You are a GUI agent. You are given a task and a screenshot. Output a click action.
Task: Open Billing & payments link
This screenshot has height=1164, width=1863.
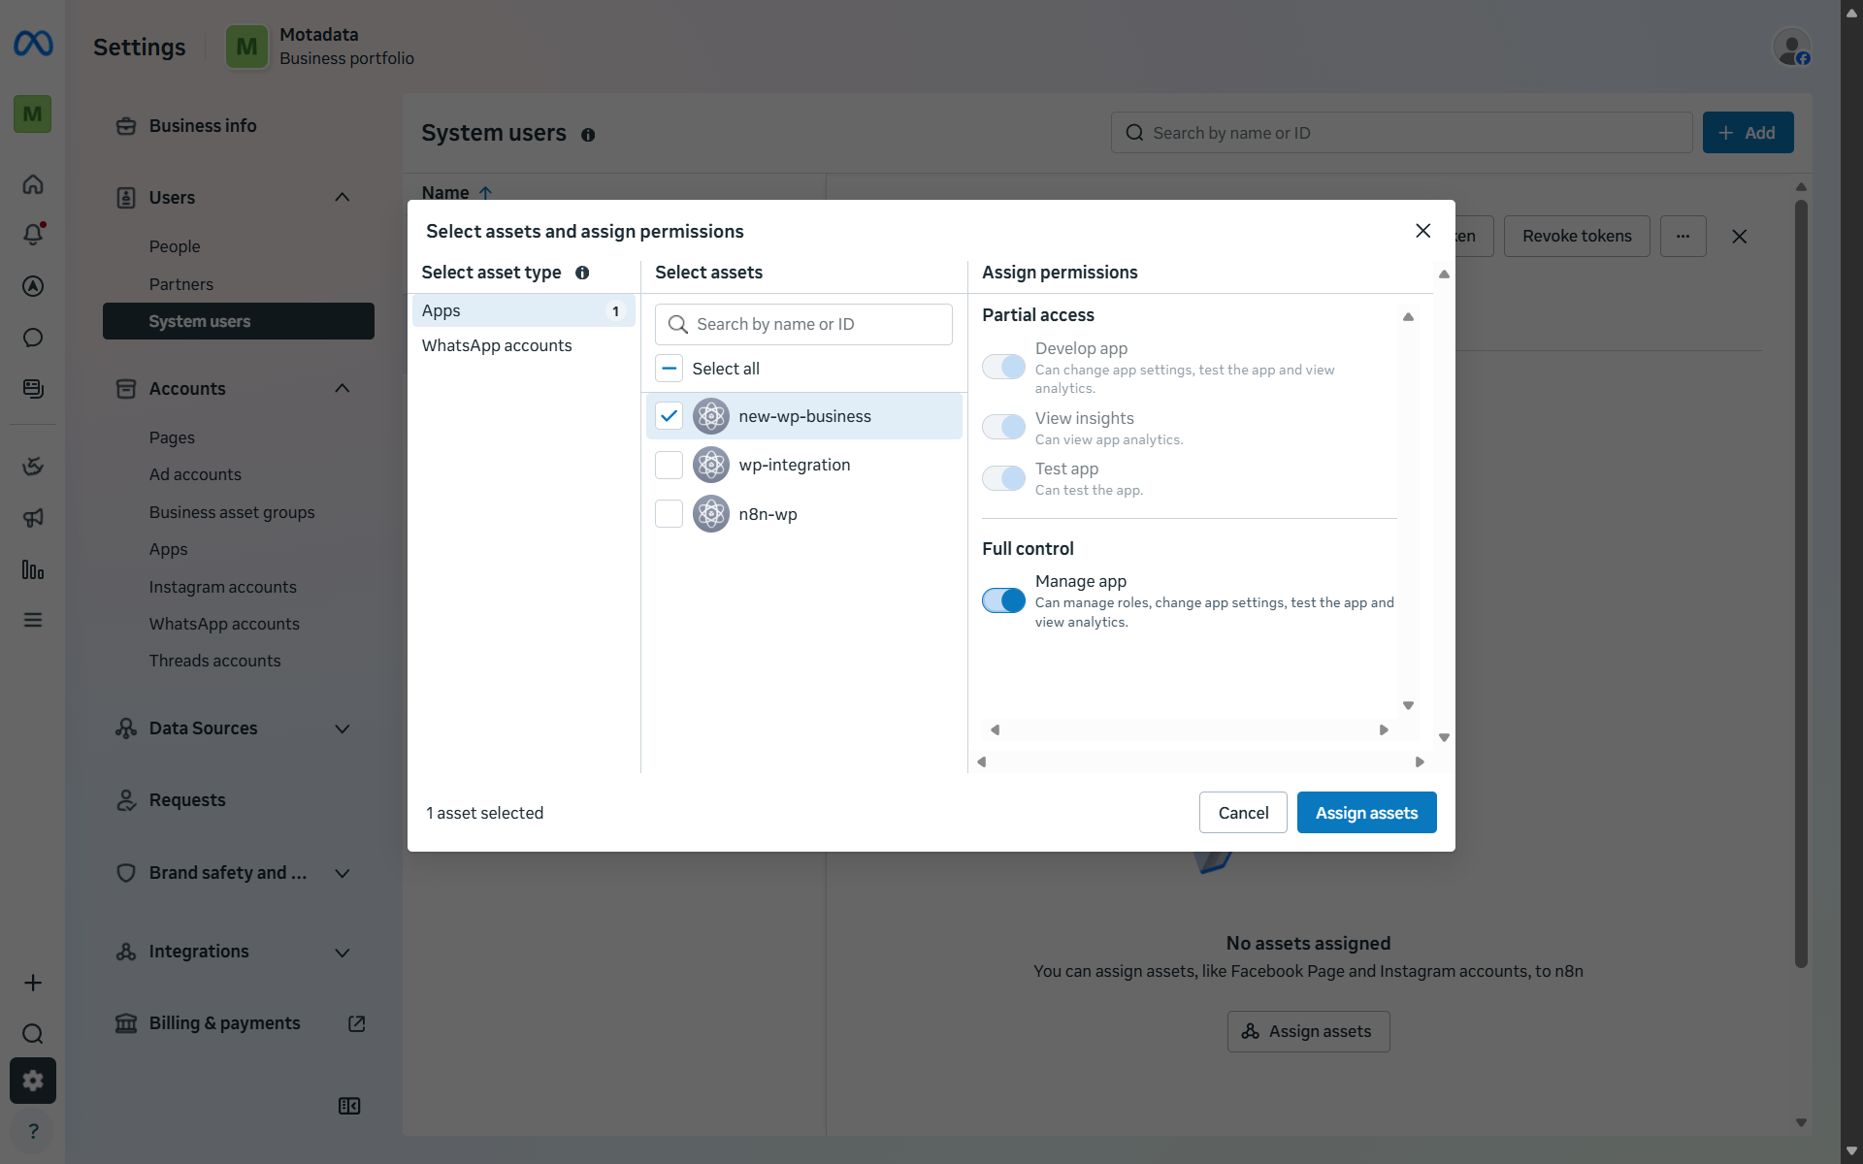[225, 1023]
